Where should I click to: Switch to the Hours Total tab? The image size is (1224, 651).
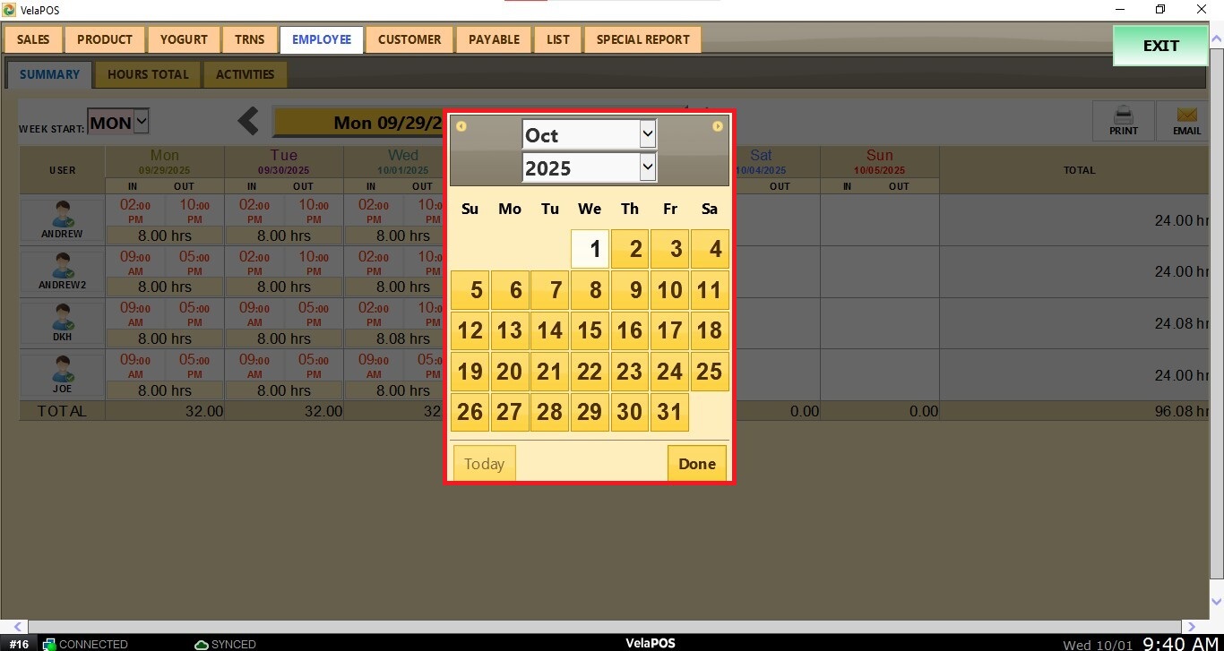[148, 74]
